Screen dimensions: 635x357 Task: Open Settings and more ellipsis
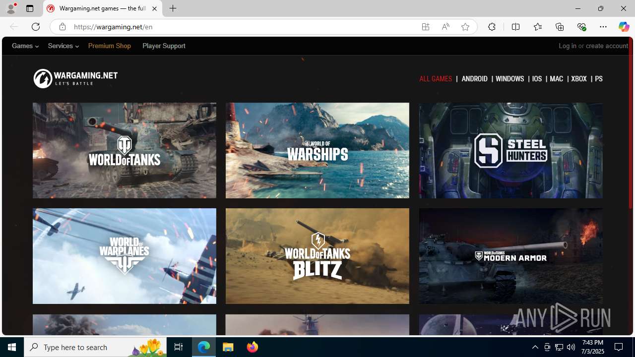point(603,27)
